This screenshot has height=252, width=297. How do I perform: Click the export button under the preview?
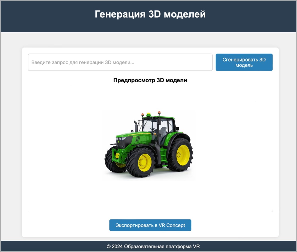(x=150, y=225)
